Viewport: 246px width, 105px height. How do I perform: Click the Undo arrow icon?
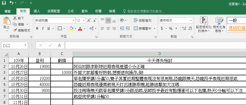pos(11,3)
